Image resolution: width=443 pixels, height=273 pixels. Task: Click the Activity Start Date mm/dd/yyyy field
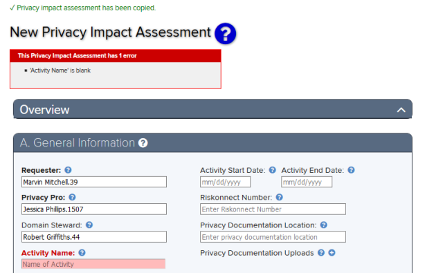point(225,182)
